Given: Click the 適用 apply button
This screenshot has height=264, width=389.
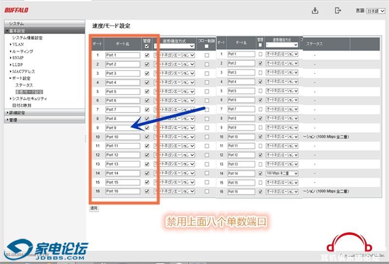Looking at the screenshot, I should (94, 208).
